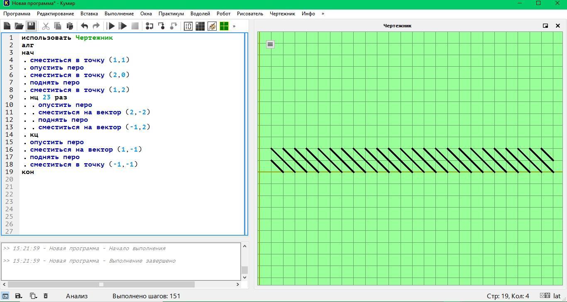The image size is (567, 302).
Task: Click the 'нач' keyword on line 3
Action: [x=28, y=53]
